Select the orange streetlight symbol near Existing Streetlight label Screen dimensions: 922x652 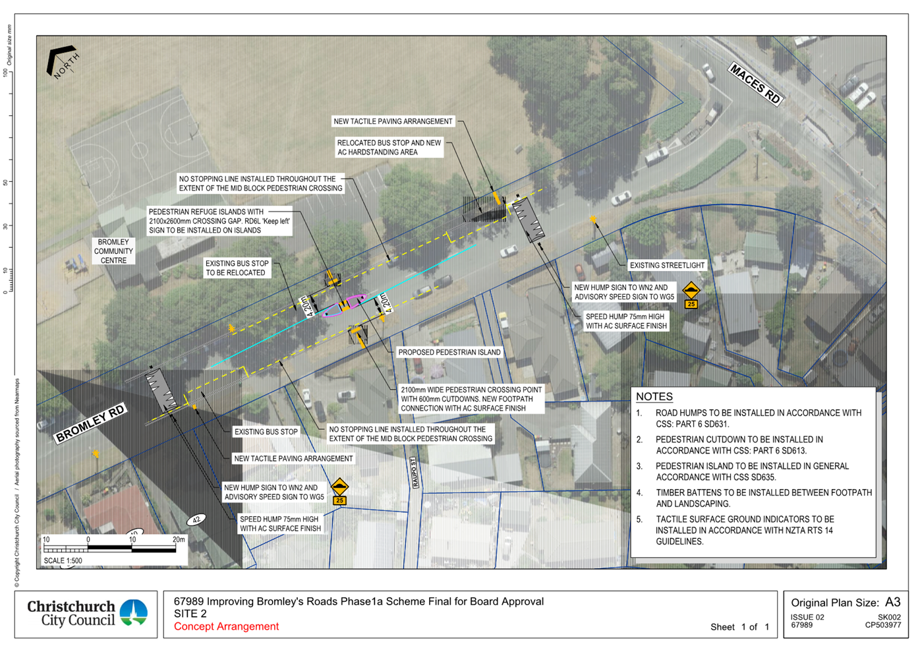(593, 220)
